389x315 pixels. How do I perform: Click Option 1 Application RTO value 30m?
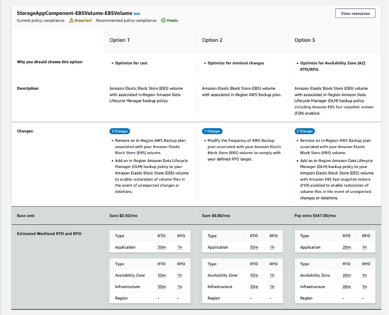[162, 247]
